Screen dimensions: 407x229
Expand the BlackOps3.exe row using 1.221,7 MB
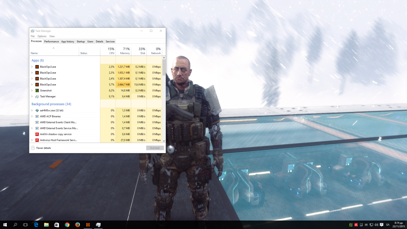pyautogui.click(x=32, y=67)
